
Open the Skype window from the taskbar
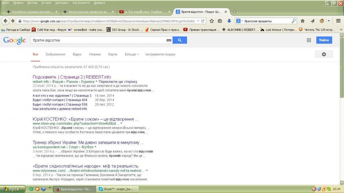(x=116, y=189)
